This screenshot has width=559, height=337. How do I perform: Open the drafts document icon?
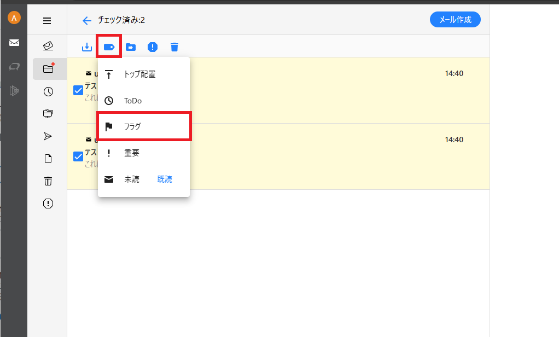coord(48,159)
